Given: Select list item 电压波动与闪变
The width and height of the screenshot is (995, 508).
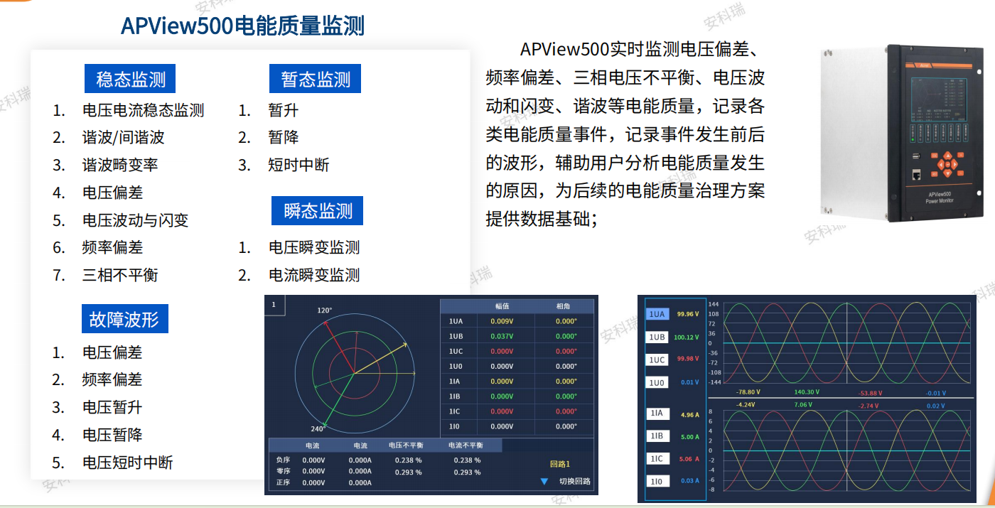Looking at the screenshot, I should pyautogui.click(x=135, y=220).
